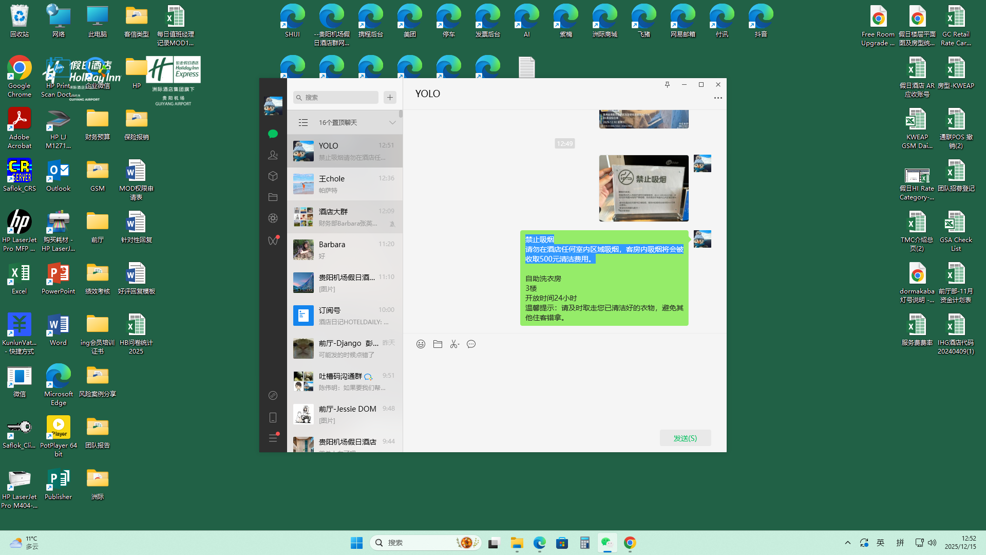Open Mini Programs icon in sidebar
Screen dimensions: 986x555
pyautogui.click(x=273, y=395)
